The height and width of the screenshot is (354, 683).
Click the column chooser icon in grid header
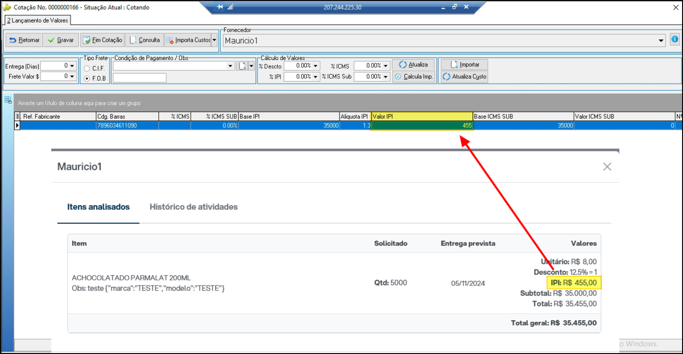tap(18, 116)
